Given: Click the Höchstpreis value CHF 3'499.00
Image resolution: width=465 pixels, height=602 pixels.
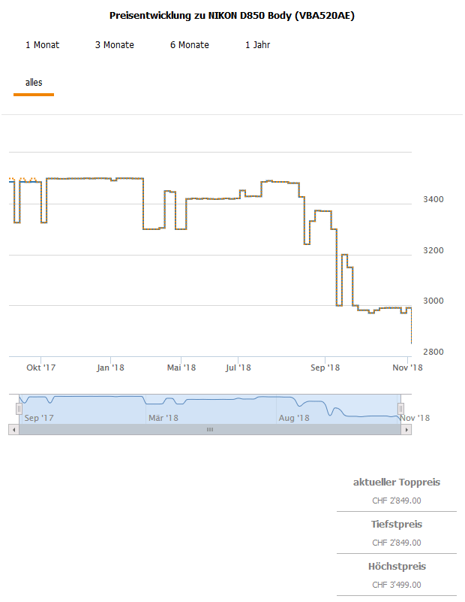Looking at the screenshot, I should click(x=397, y=585).
